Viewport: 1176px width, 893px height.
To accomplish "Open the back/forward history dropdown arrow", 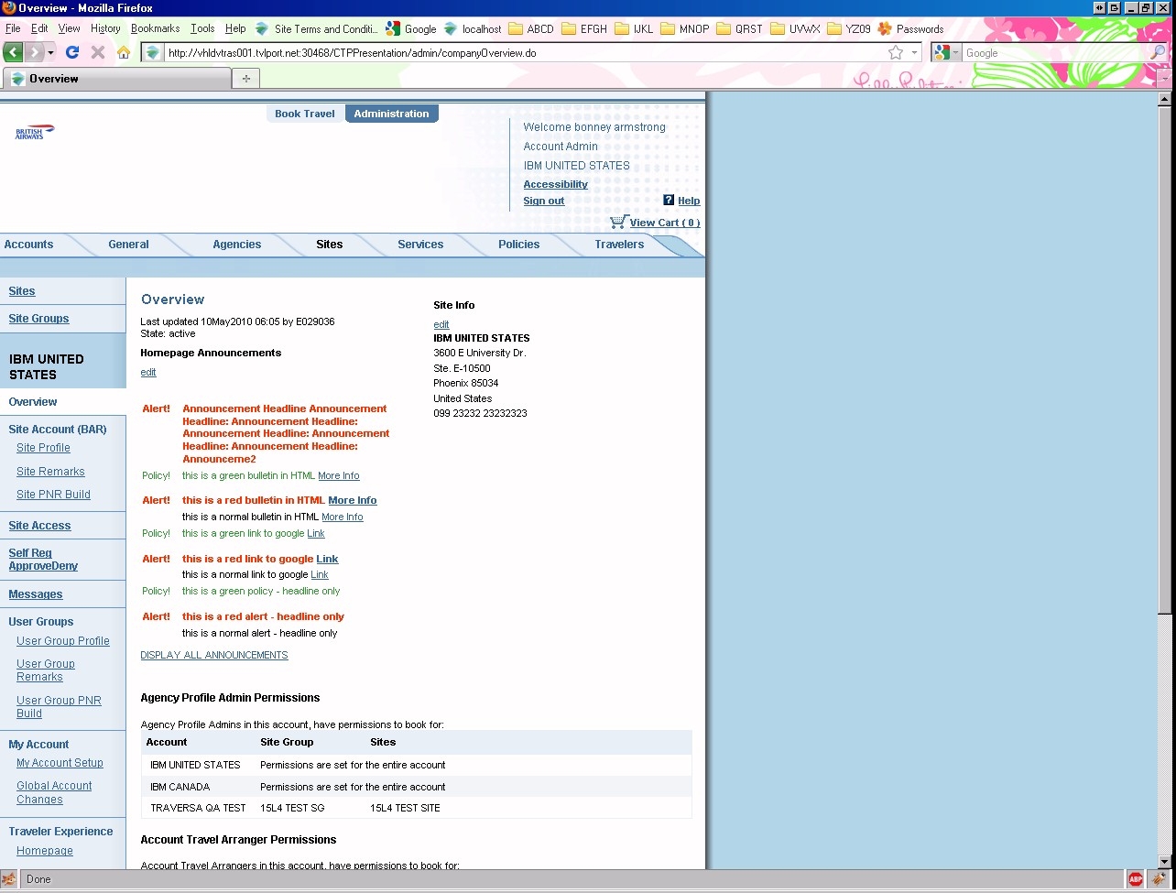I will pyautogui.click(x=51, y=53).
